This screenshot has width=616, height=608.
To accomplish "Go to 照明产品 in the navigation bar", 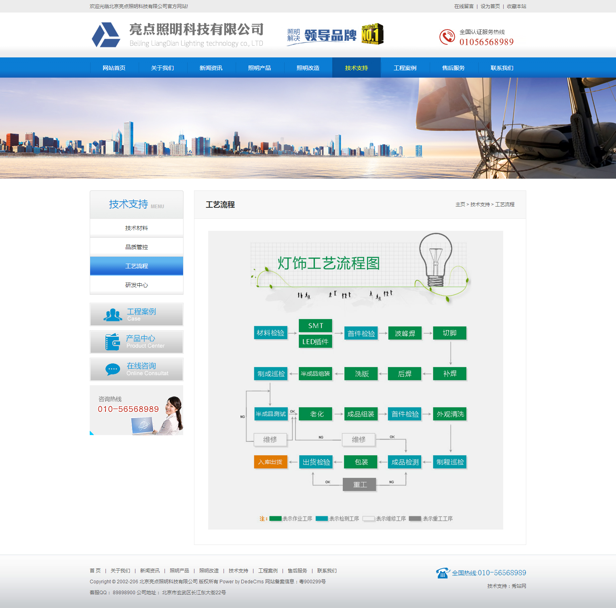I will 259,68.
